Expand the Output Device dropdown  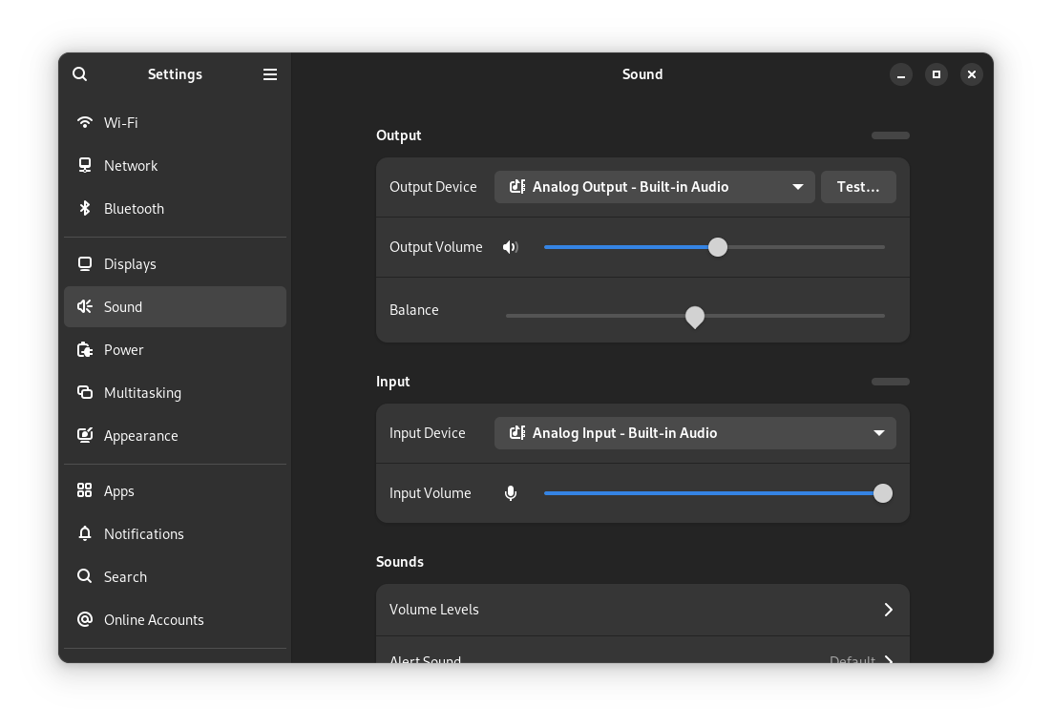click(654, 187)
